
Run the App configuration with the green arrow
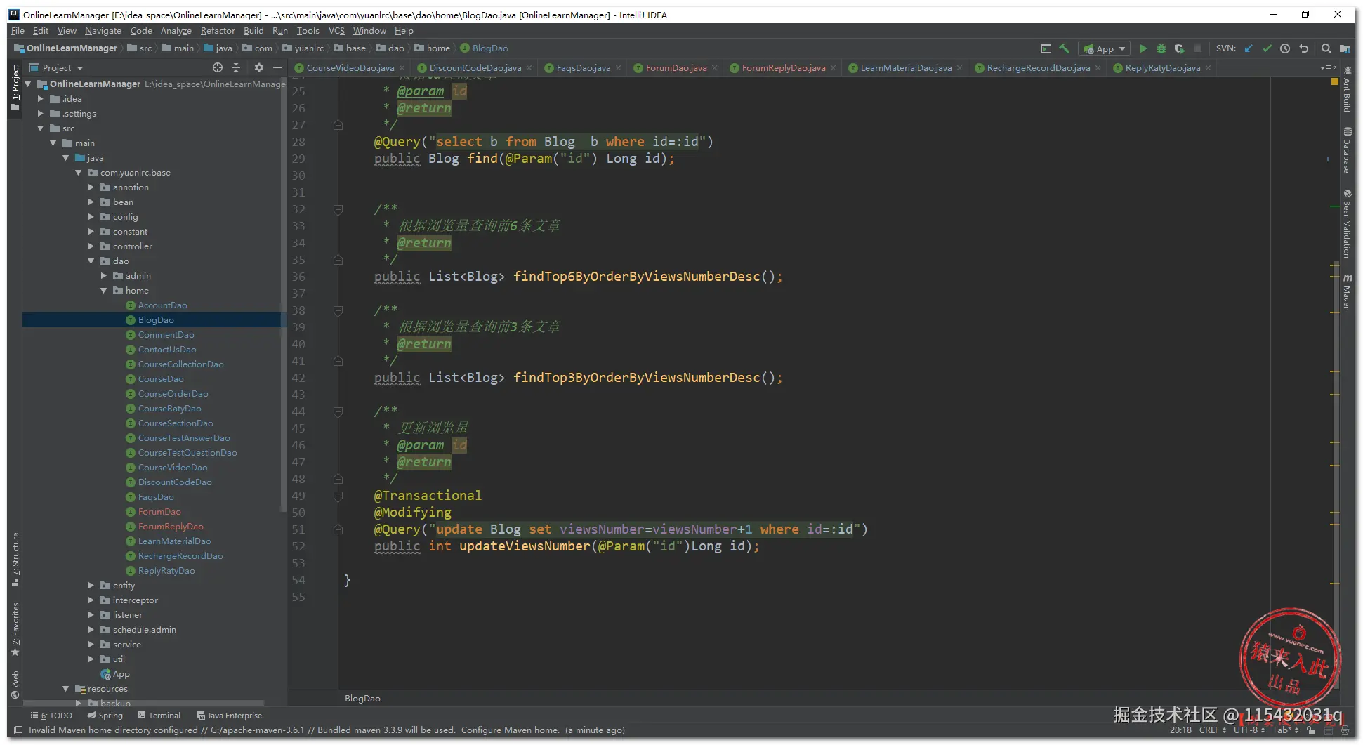(x=1143, y=48)
